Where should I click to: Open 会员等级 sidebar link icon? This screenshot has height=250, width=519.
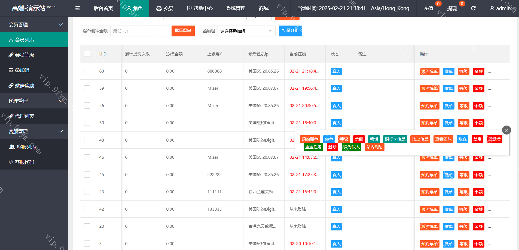coord(11,55)
